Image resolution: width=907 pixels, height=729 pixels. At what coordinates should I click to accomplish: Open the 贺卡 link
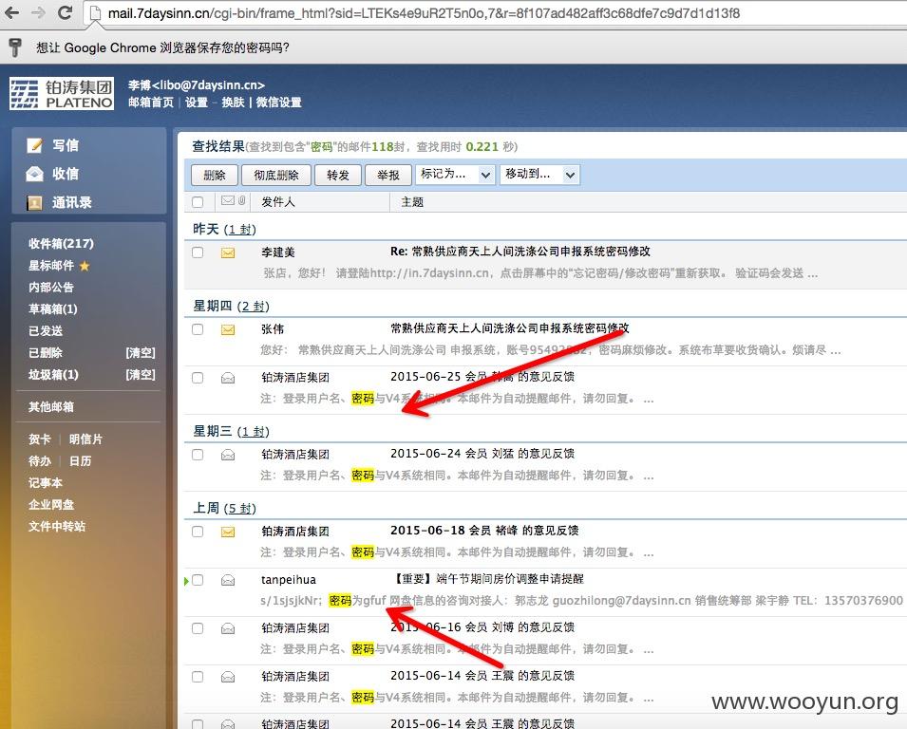40,439
